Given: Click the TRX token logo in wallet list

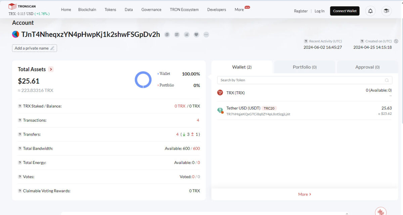Looking at the screenshot, I should (220, 93).
